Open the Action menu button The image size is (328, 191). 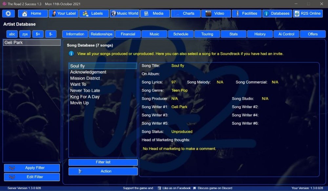point(103,171)
